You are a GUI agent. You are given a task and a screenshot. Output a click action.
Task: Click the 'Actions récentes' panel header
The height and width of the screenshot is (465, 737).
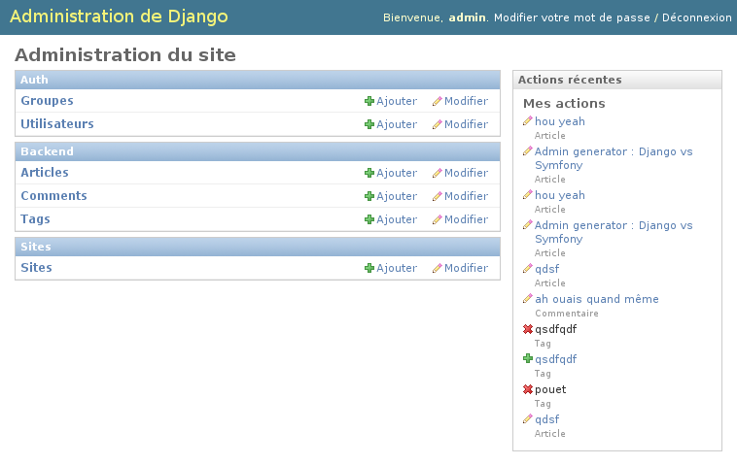617,80
